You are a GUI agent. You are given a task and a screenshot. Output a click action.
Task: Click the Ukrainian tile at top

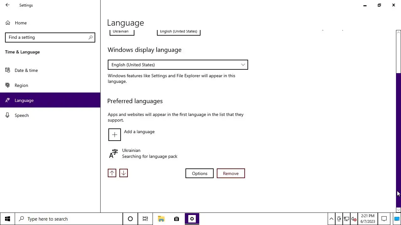coord(122,32)
